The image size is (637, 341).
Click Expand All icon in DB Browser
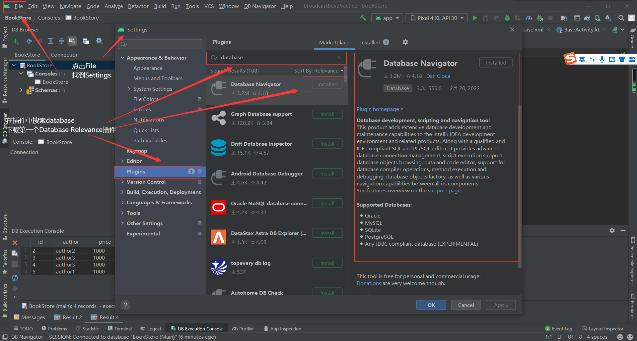pyautogui.click(x=50, y=41)
